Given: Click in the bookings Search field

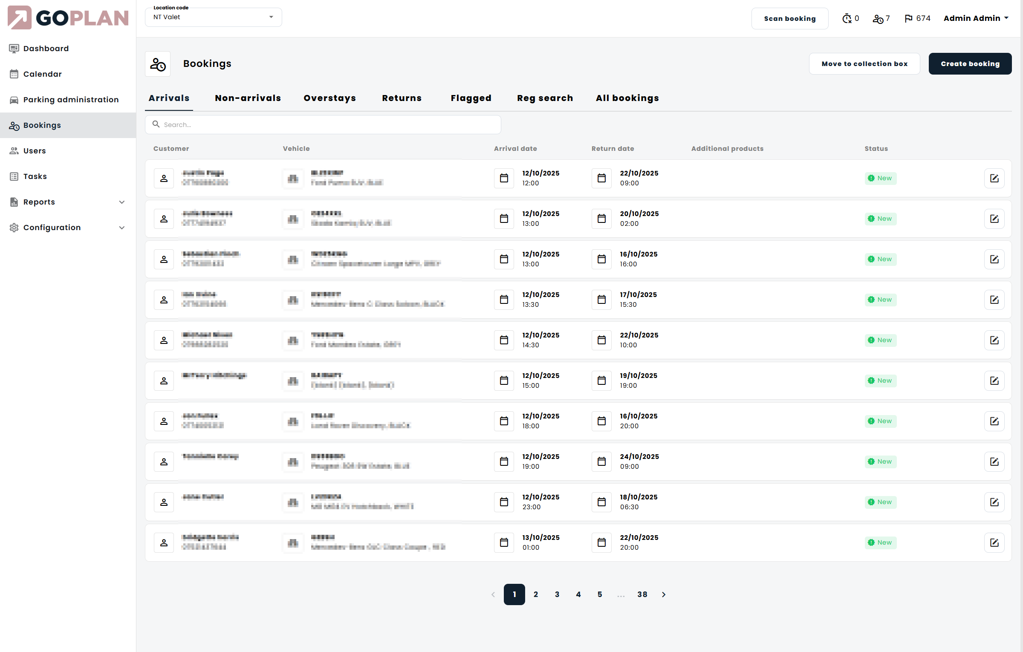Looking at the screenshot, I should pyautogui.click(x=328, y=124).
